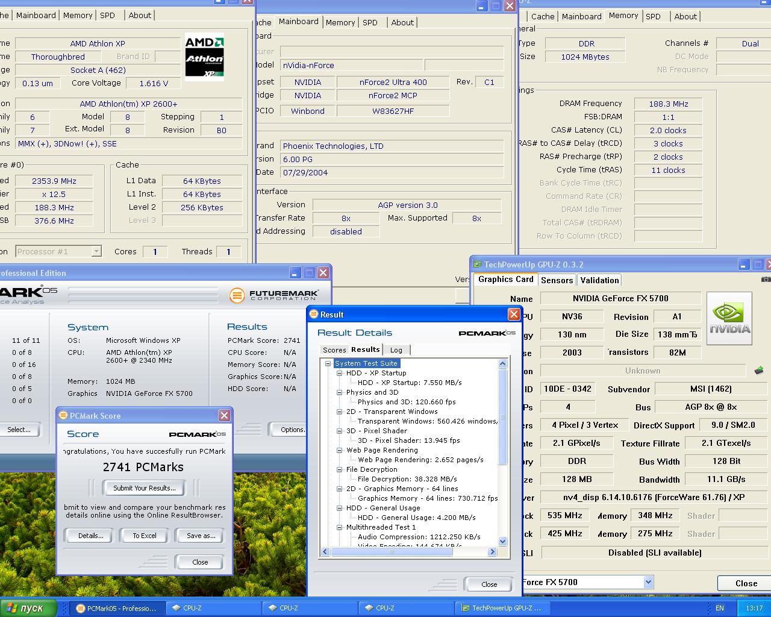This screenshot has width=771, height=617.
Task: Collapse the HDD - XP Startup node
Action: pos(340,373)
